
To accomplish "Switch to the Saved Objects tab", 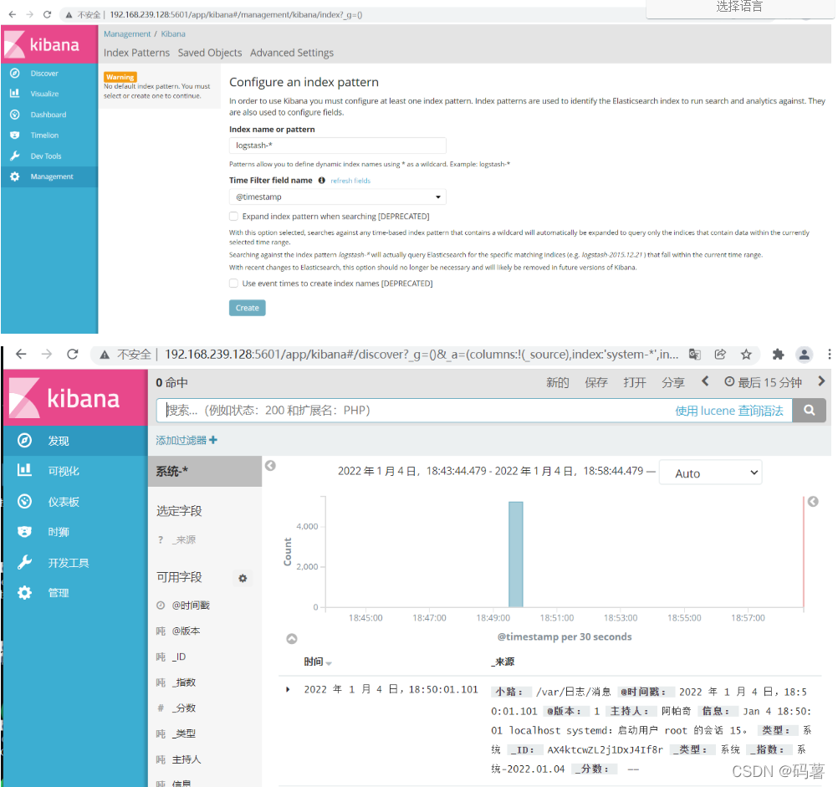I will coord(209,53).
